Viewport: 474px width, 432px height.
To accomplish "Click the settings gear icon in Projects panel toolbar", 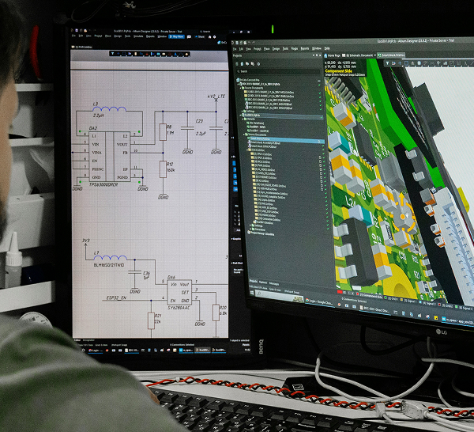I will point(258,64).
